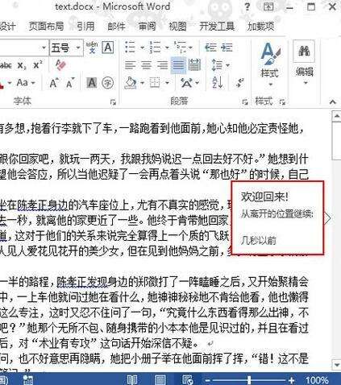Open the Font dialog launcher
Viewport: 341px width, 385px height.
click(113, 102)
